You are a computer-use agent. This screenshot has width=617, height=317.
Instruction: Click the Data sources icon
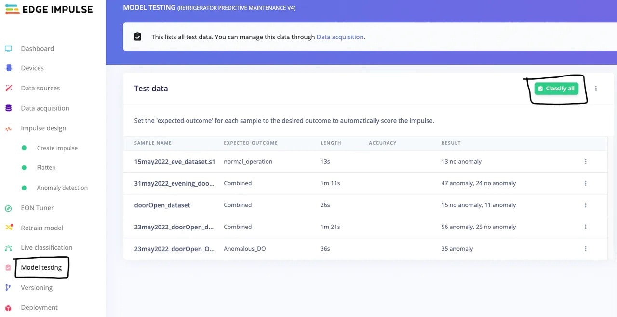pos(8,88)
